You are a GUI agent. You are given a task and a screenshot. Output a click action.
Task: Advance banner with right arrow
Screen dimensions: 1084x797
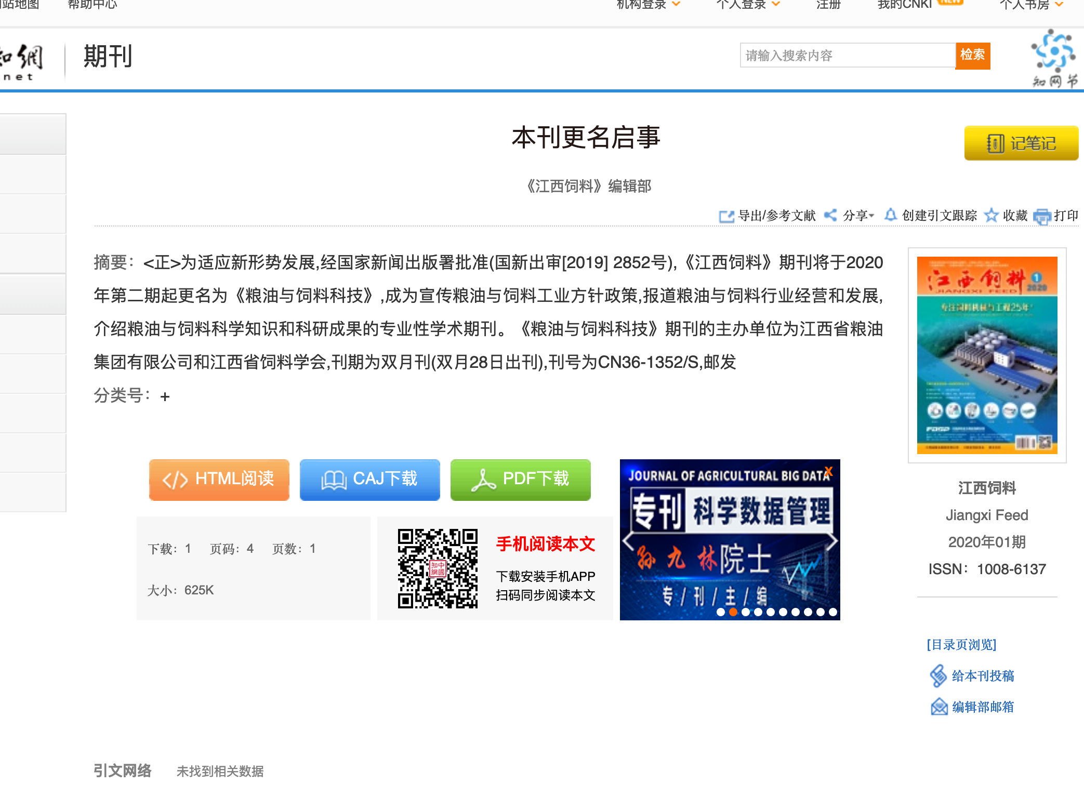831,542
